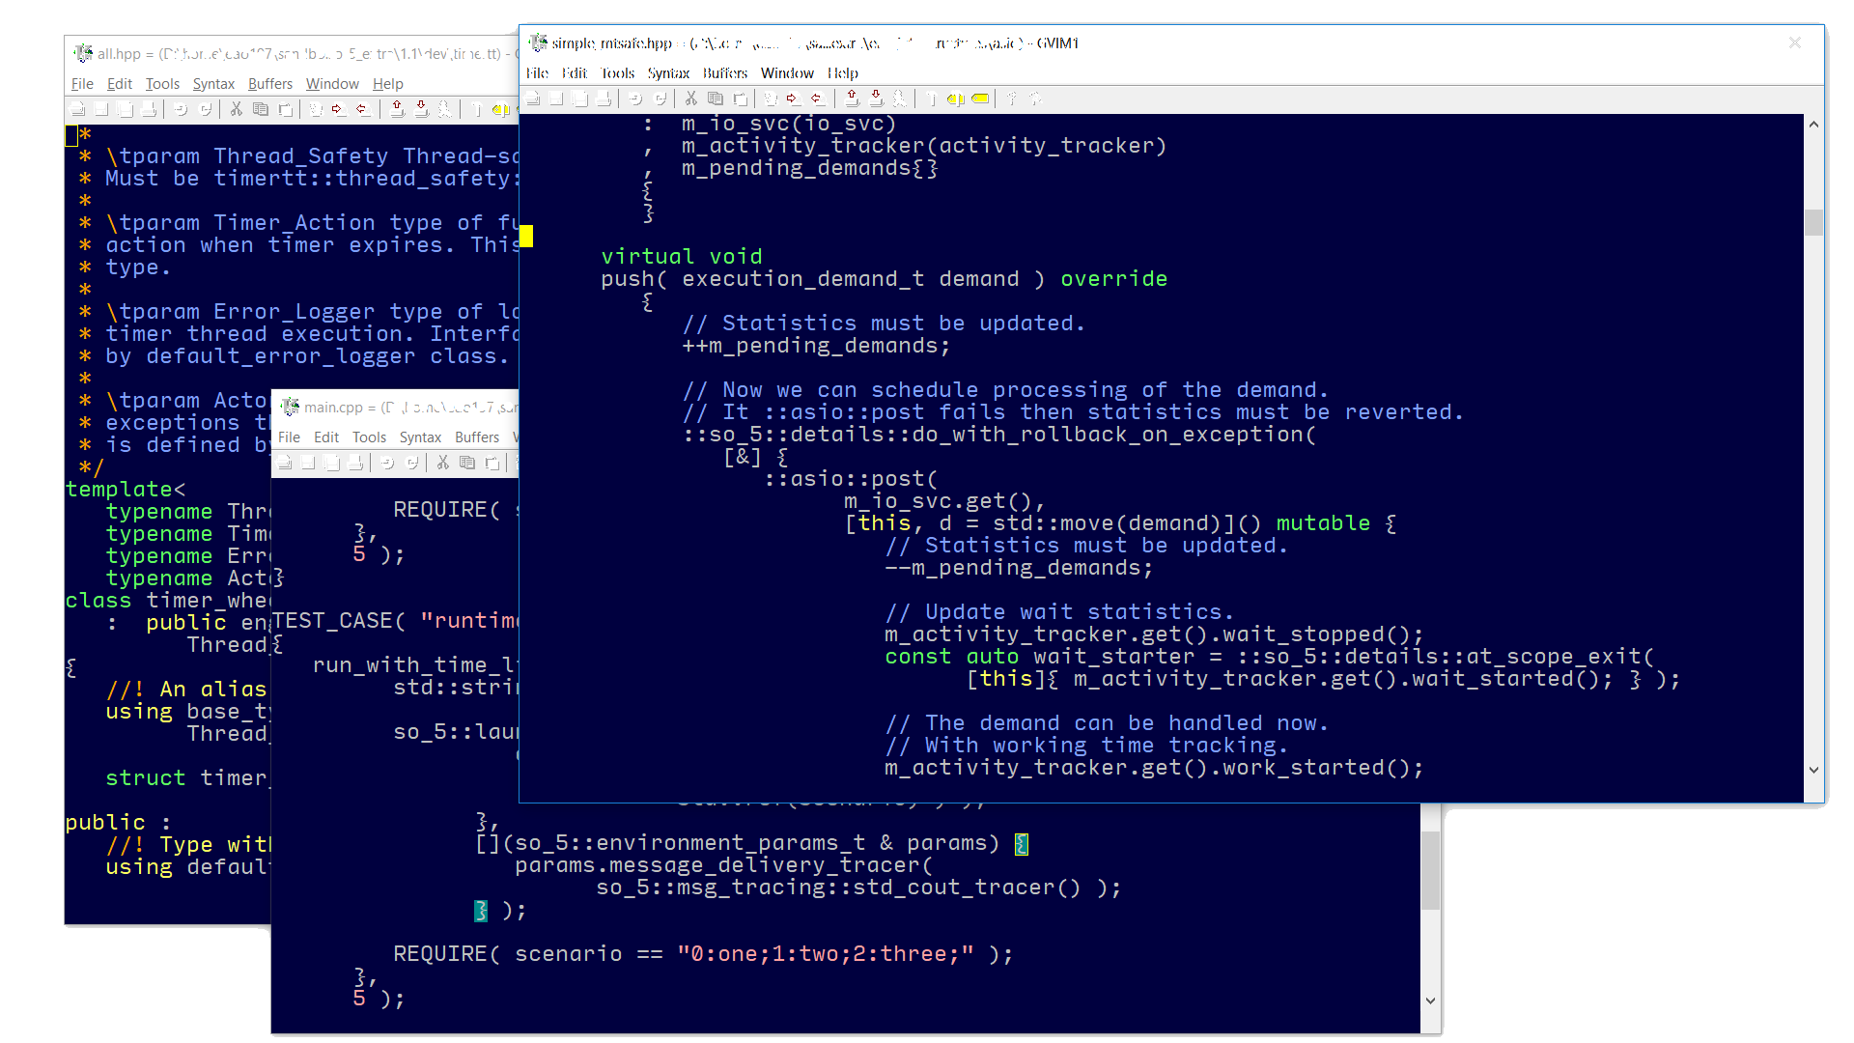Click Undo icon in all.hpp window toolbar
This screenshot has width=1854, height=1043.
point(181,109)
